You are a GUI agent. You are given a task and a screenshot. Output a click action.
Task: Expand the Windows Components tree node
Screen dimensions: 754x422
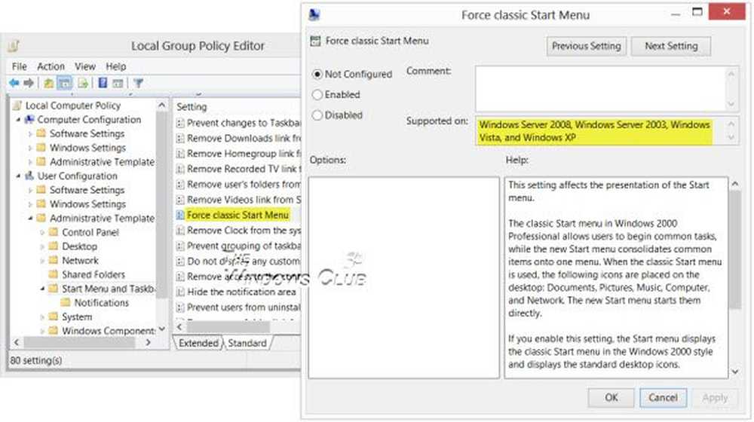coord(42,331)
